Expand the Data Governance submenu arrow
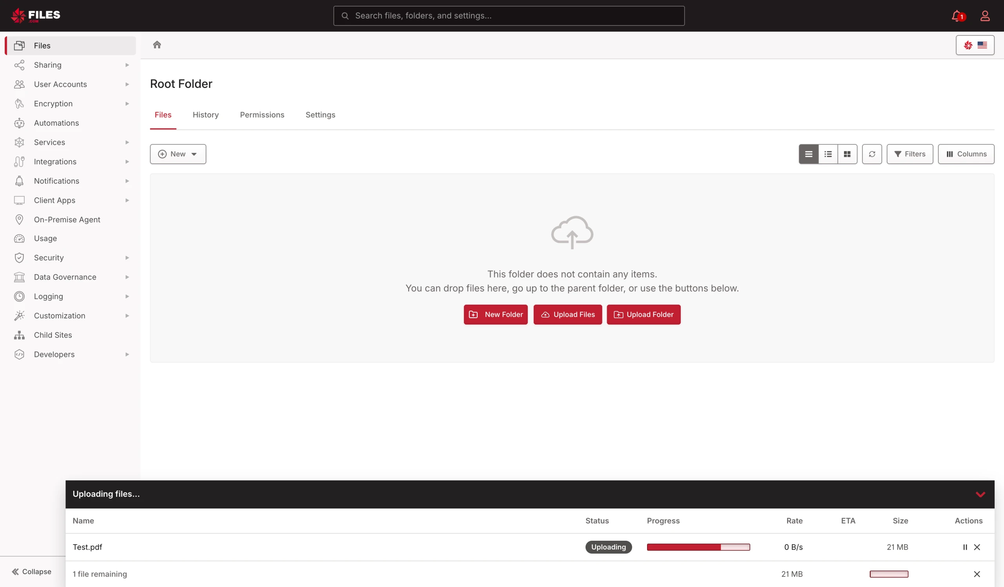 127,277
